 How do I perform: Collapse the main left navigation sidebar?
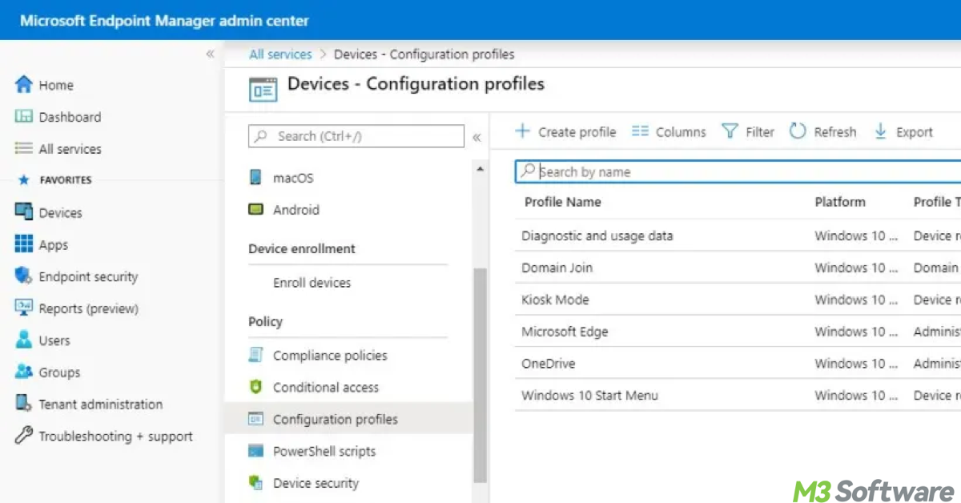pyautogui.click(x=210, y=54)
